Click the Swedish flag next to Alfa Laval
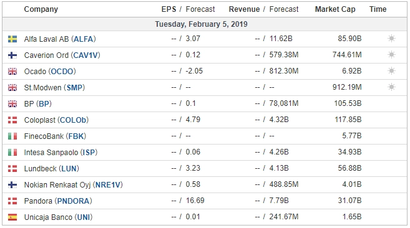Viewport: 410px width, 228px height. 12,39
